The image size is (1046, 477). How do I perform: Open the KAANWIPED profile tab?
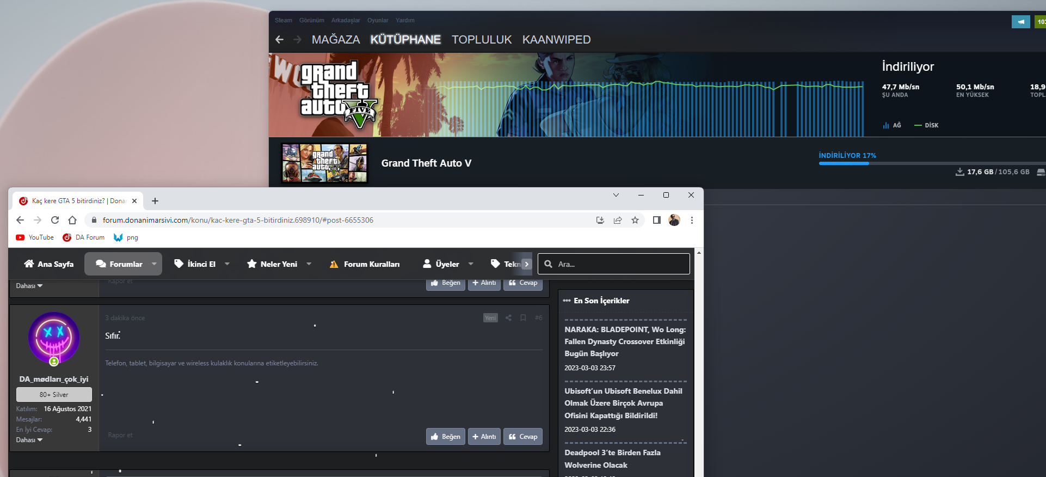coord(556,40)
